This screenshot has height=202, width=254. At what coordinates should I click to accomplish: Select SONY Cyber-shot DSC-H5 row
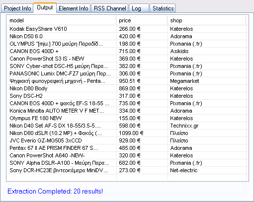[x=127, y=66]
